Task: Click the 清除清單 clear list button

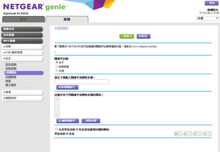Action: (91, 121)
